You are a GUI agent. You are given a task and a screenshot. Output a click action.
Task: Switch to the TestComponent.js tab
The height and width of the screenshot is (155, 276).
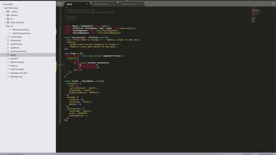104,4
